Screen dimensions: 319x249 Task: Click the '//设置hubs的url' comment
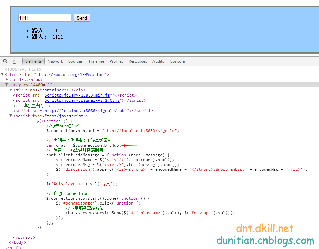(63, 126)
